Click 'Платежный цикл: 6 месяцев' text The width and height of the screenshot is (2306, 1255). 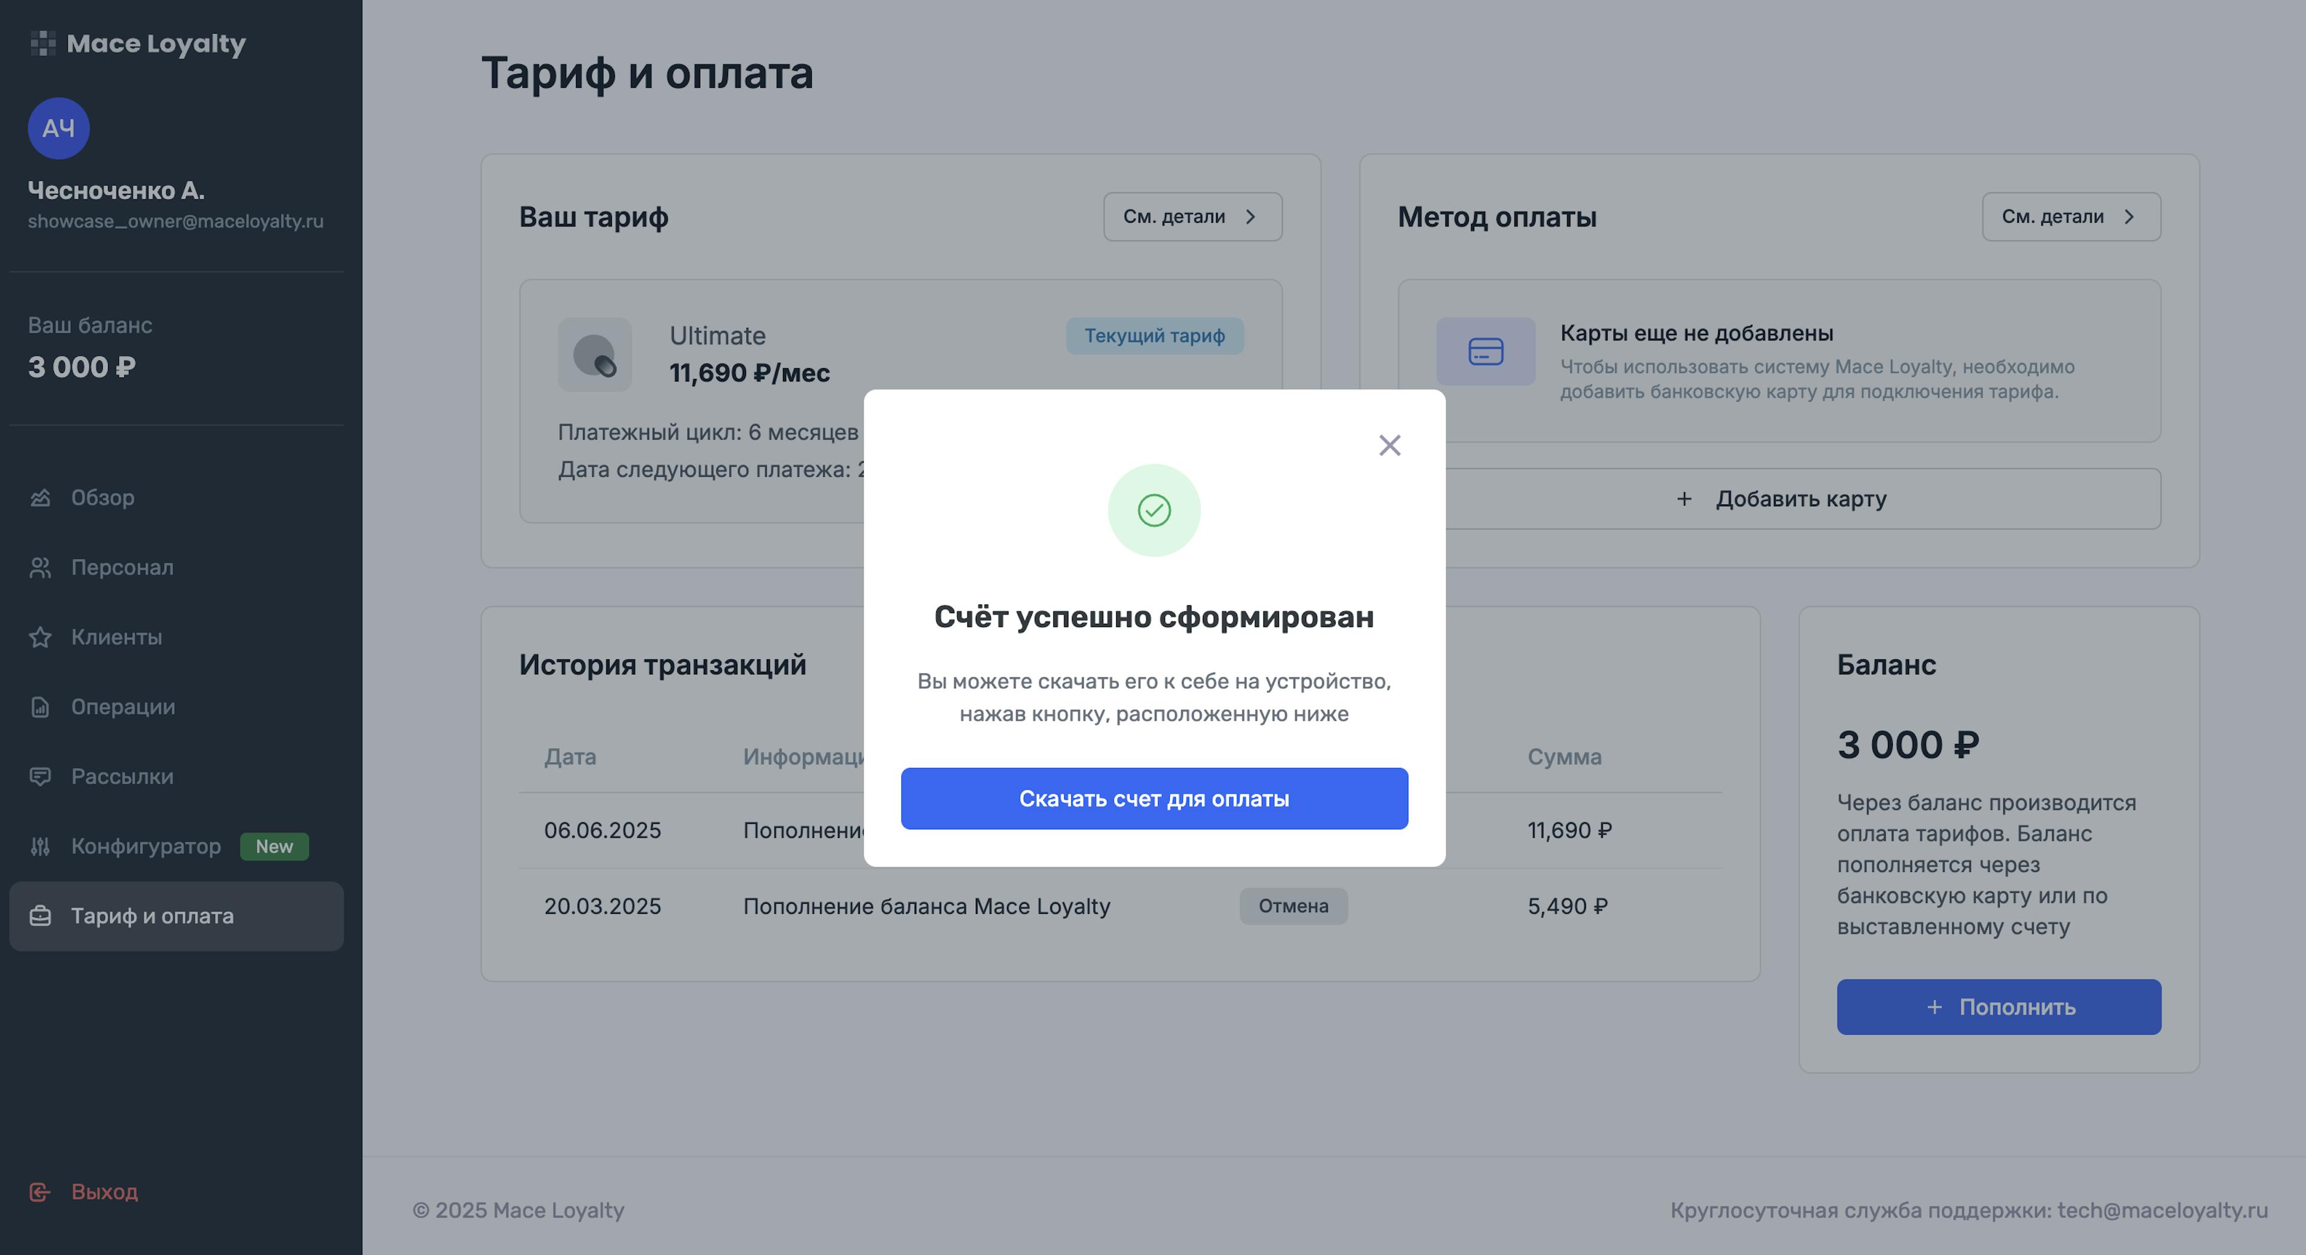tap(708, 432)
